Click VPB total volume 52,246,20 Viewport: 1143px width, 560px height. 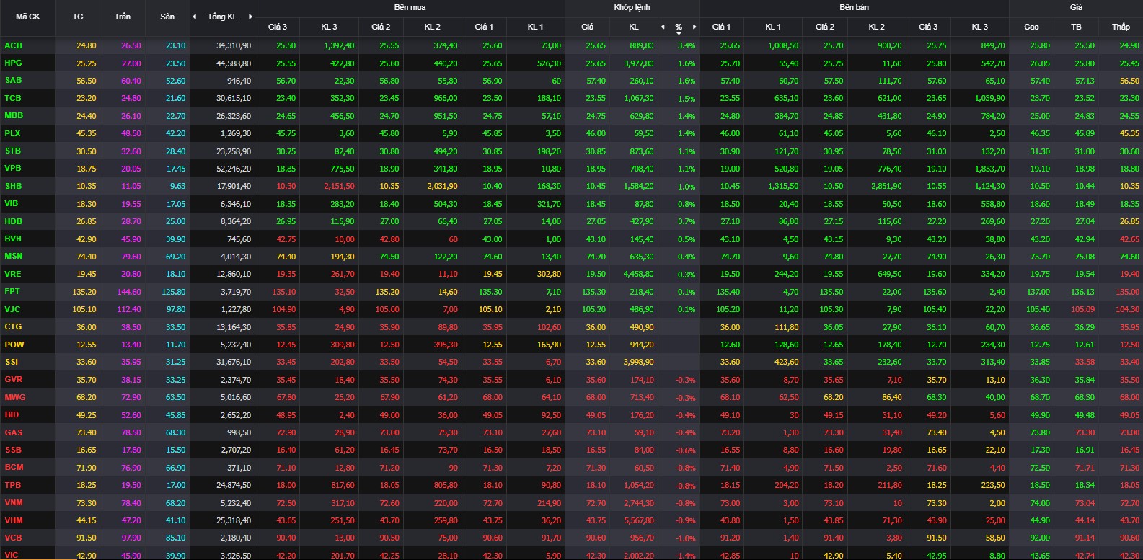[234, 169]
